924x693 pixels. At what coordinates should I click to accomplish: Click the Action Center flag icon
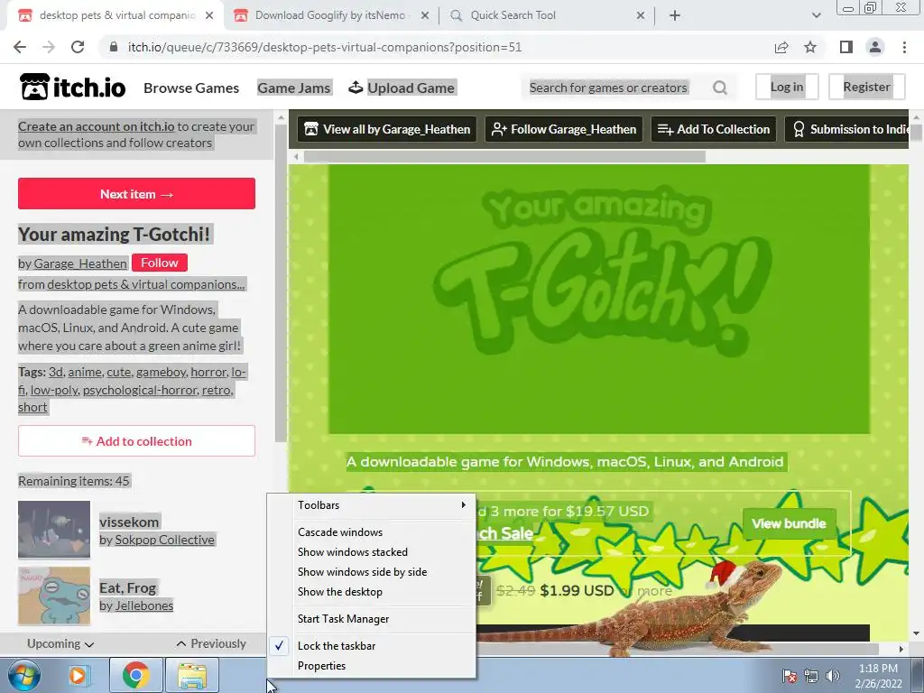pyautogui.click(x=789, y=676)
